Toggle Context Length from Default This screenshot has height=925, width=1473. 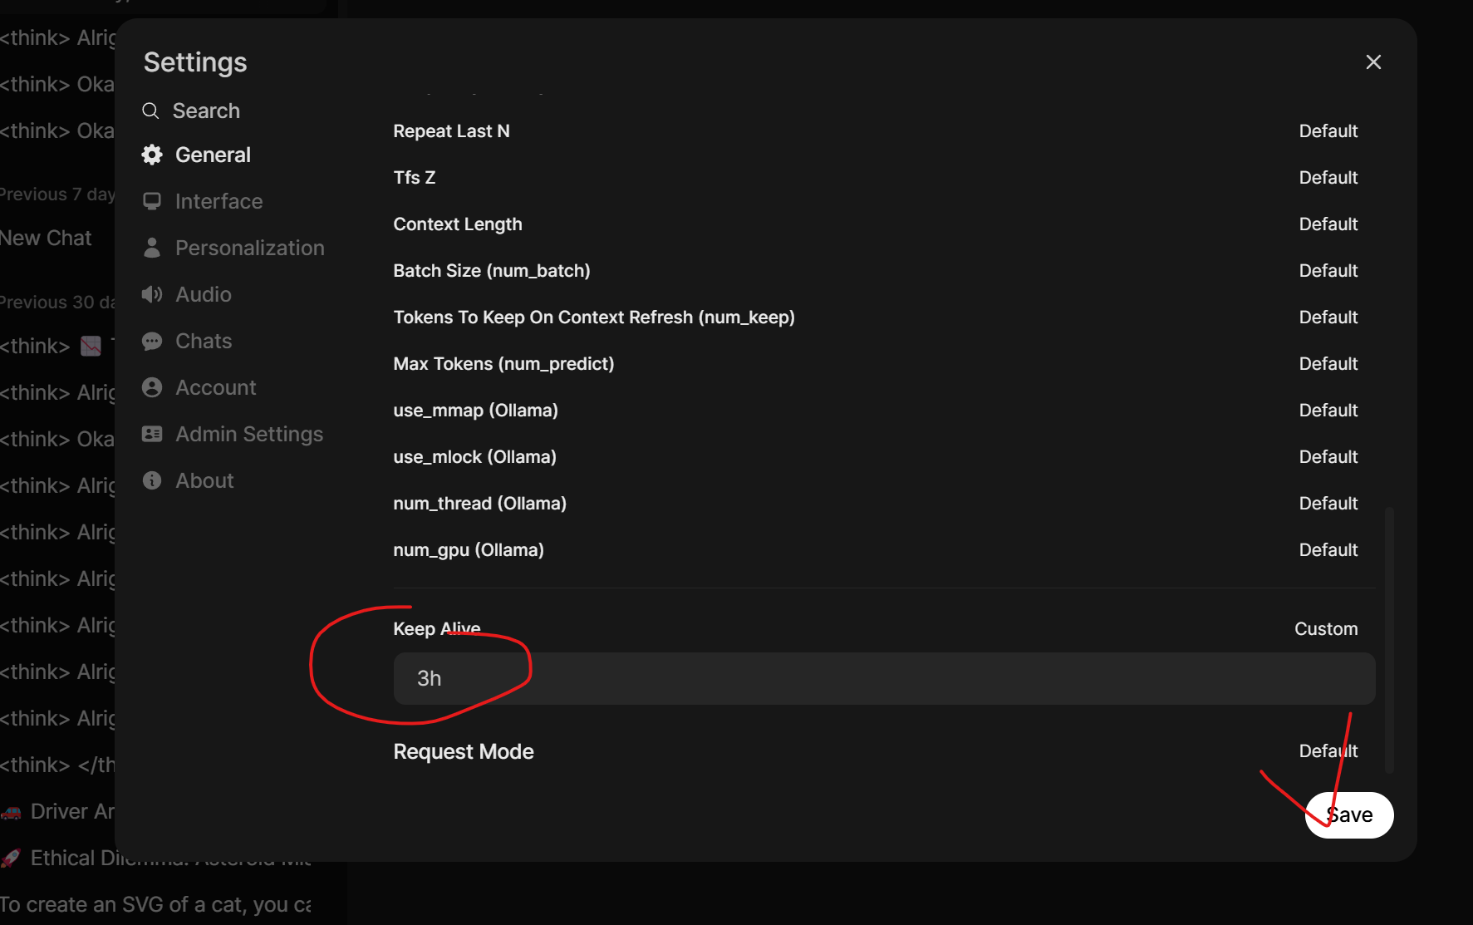click(1328, 224)
